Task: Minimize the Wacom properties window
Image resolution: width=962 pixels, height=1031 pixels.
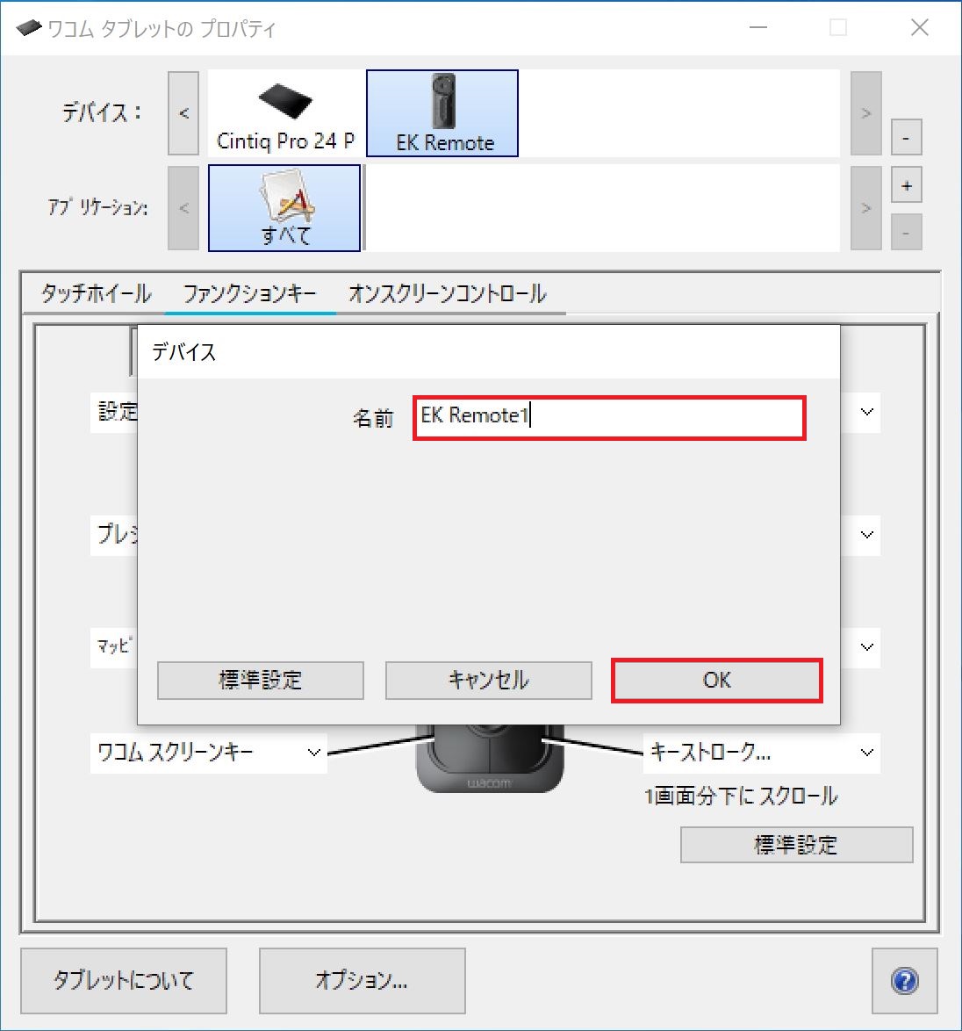Action: [x=758, y=27]
